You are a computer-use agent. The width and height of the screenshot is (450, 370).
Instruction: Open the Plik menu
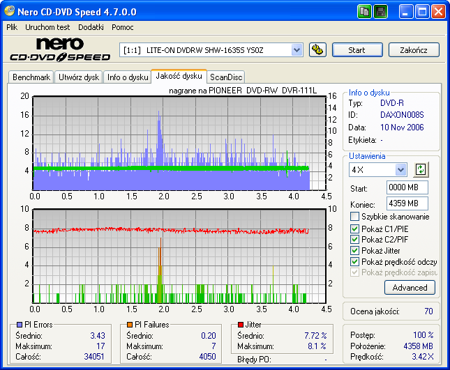[12, 27]
